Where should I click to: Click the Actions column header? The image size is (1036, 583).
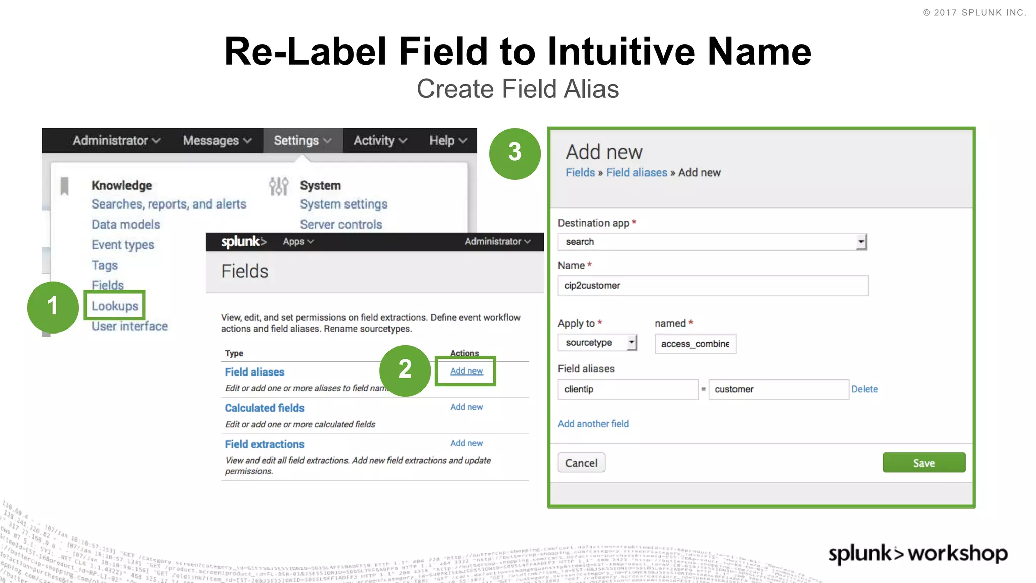(464, 353)
